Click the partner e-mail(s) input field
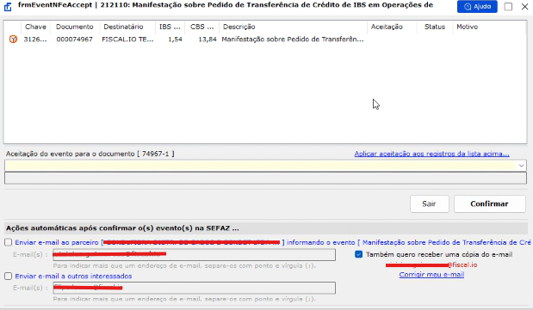Viewport: 533px width, 310px height. pos(194,254)
